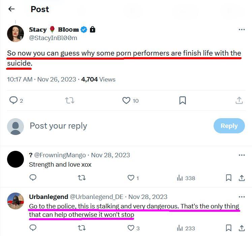Click the back arrow icon
Viewport: 252px width, 236px height.
pyautogui.click(x=11, y=9)
